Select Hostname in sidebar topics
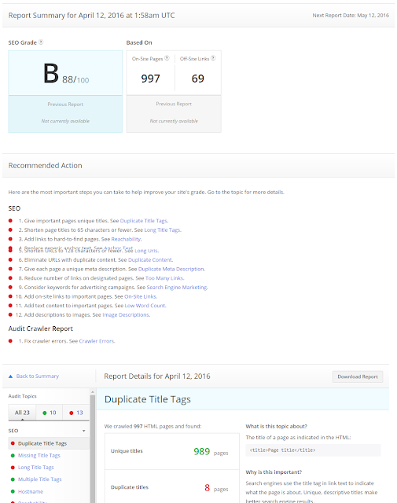This screenshot has width=397, height=503. (x=31, y=491)
